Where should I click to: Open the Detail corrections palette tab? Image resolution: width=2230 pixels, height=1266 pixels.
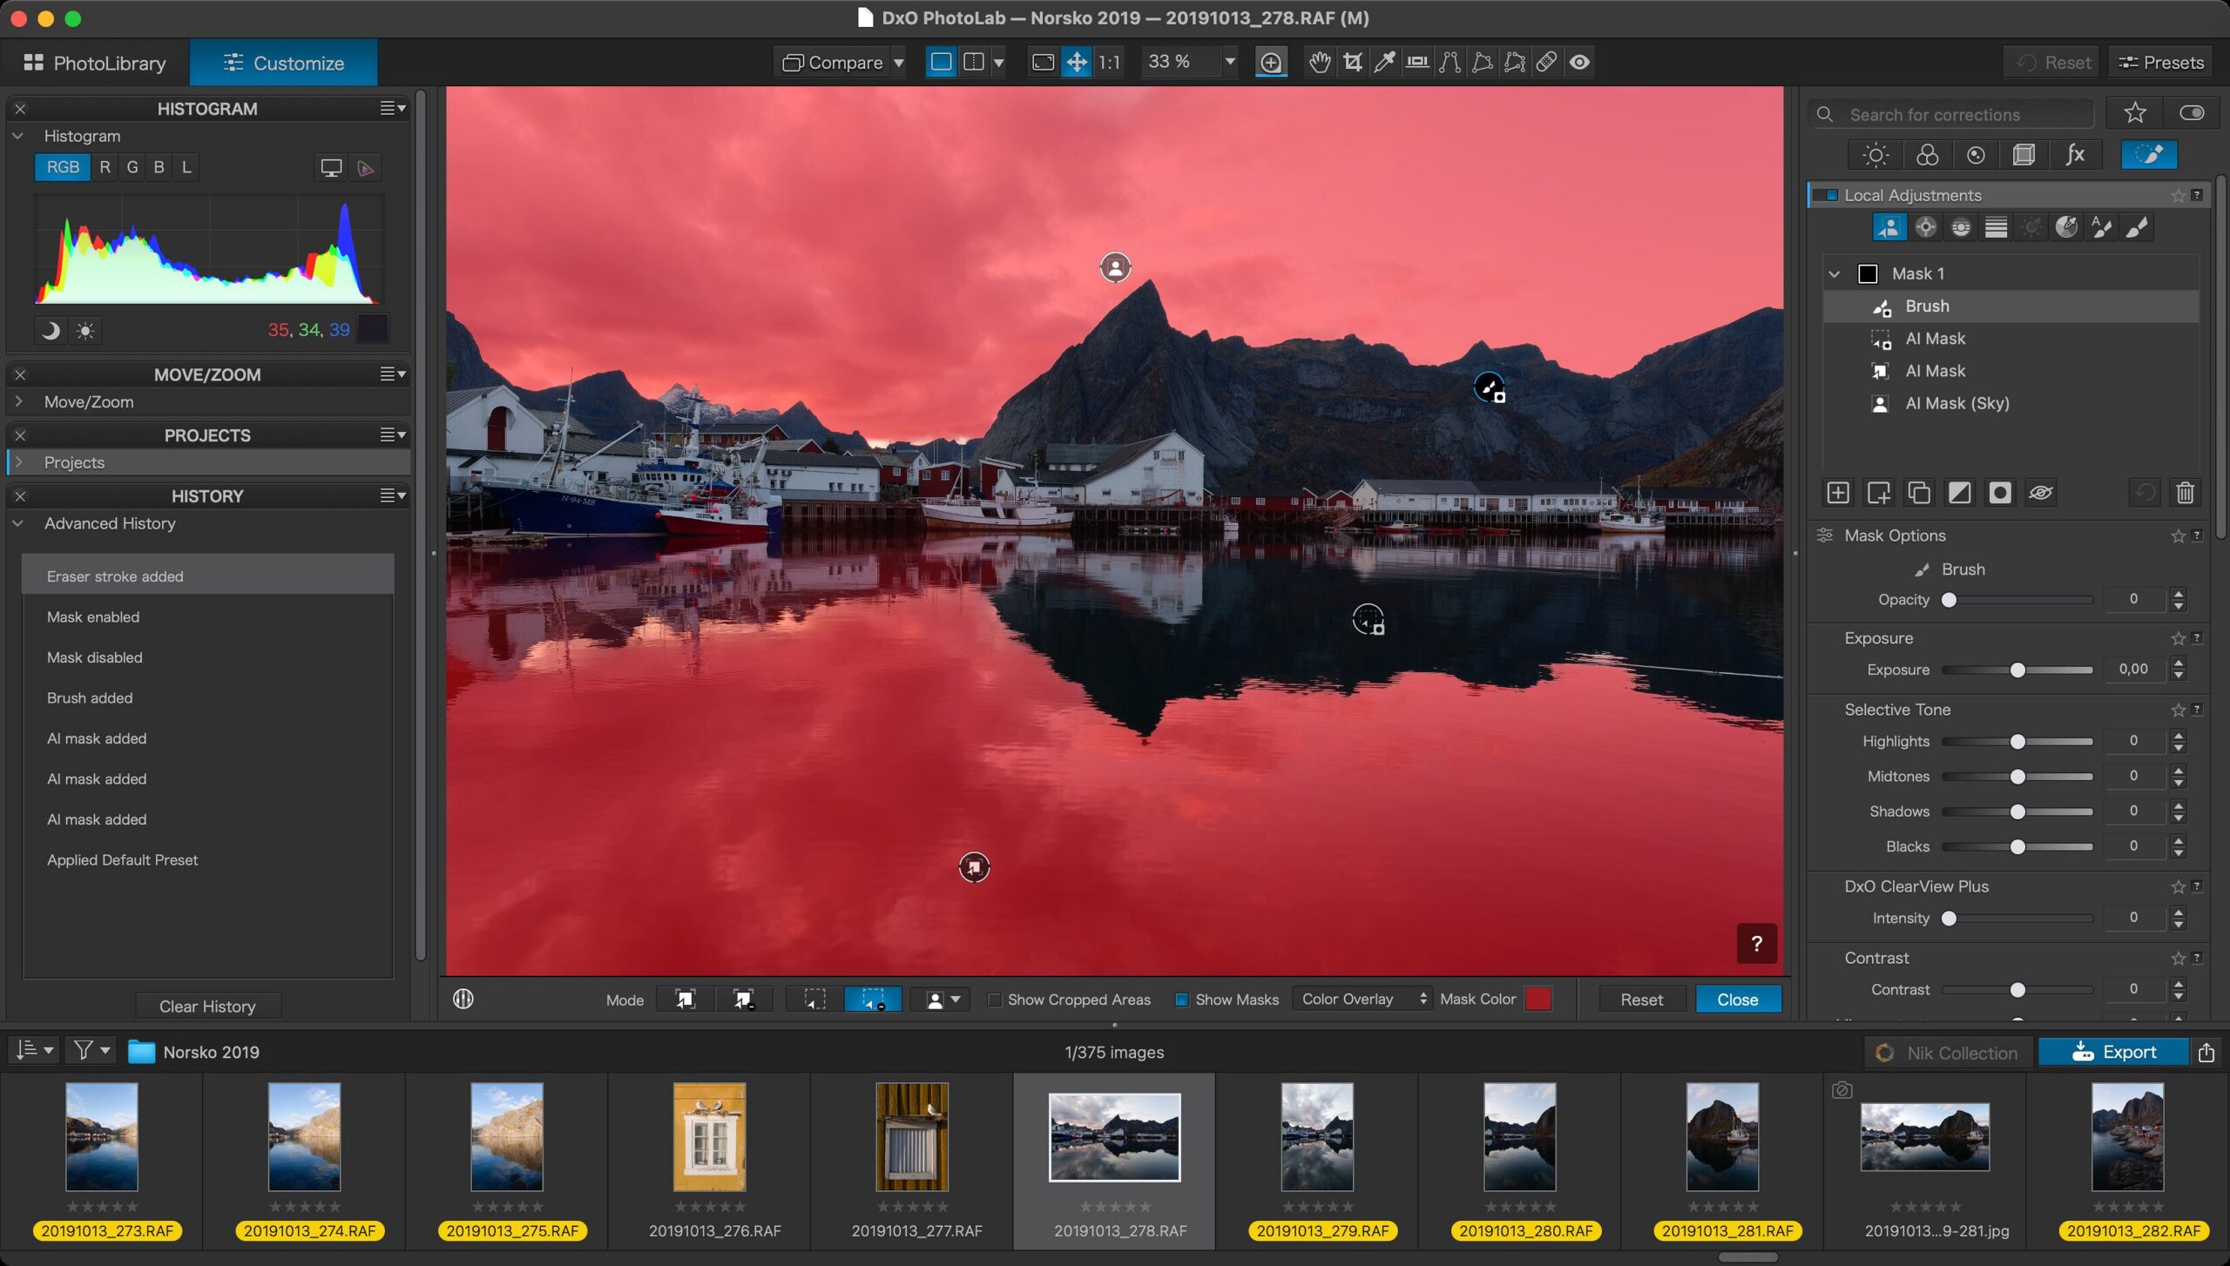[x=1976, y=155]
